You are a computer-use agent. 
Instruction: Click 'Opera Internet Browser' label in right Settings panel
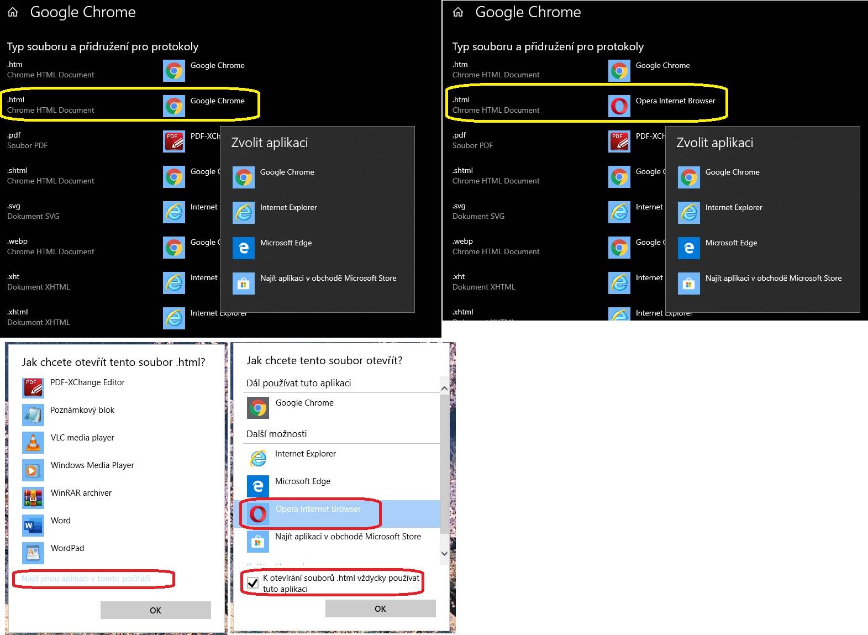675,101
